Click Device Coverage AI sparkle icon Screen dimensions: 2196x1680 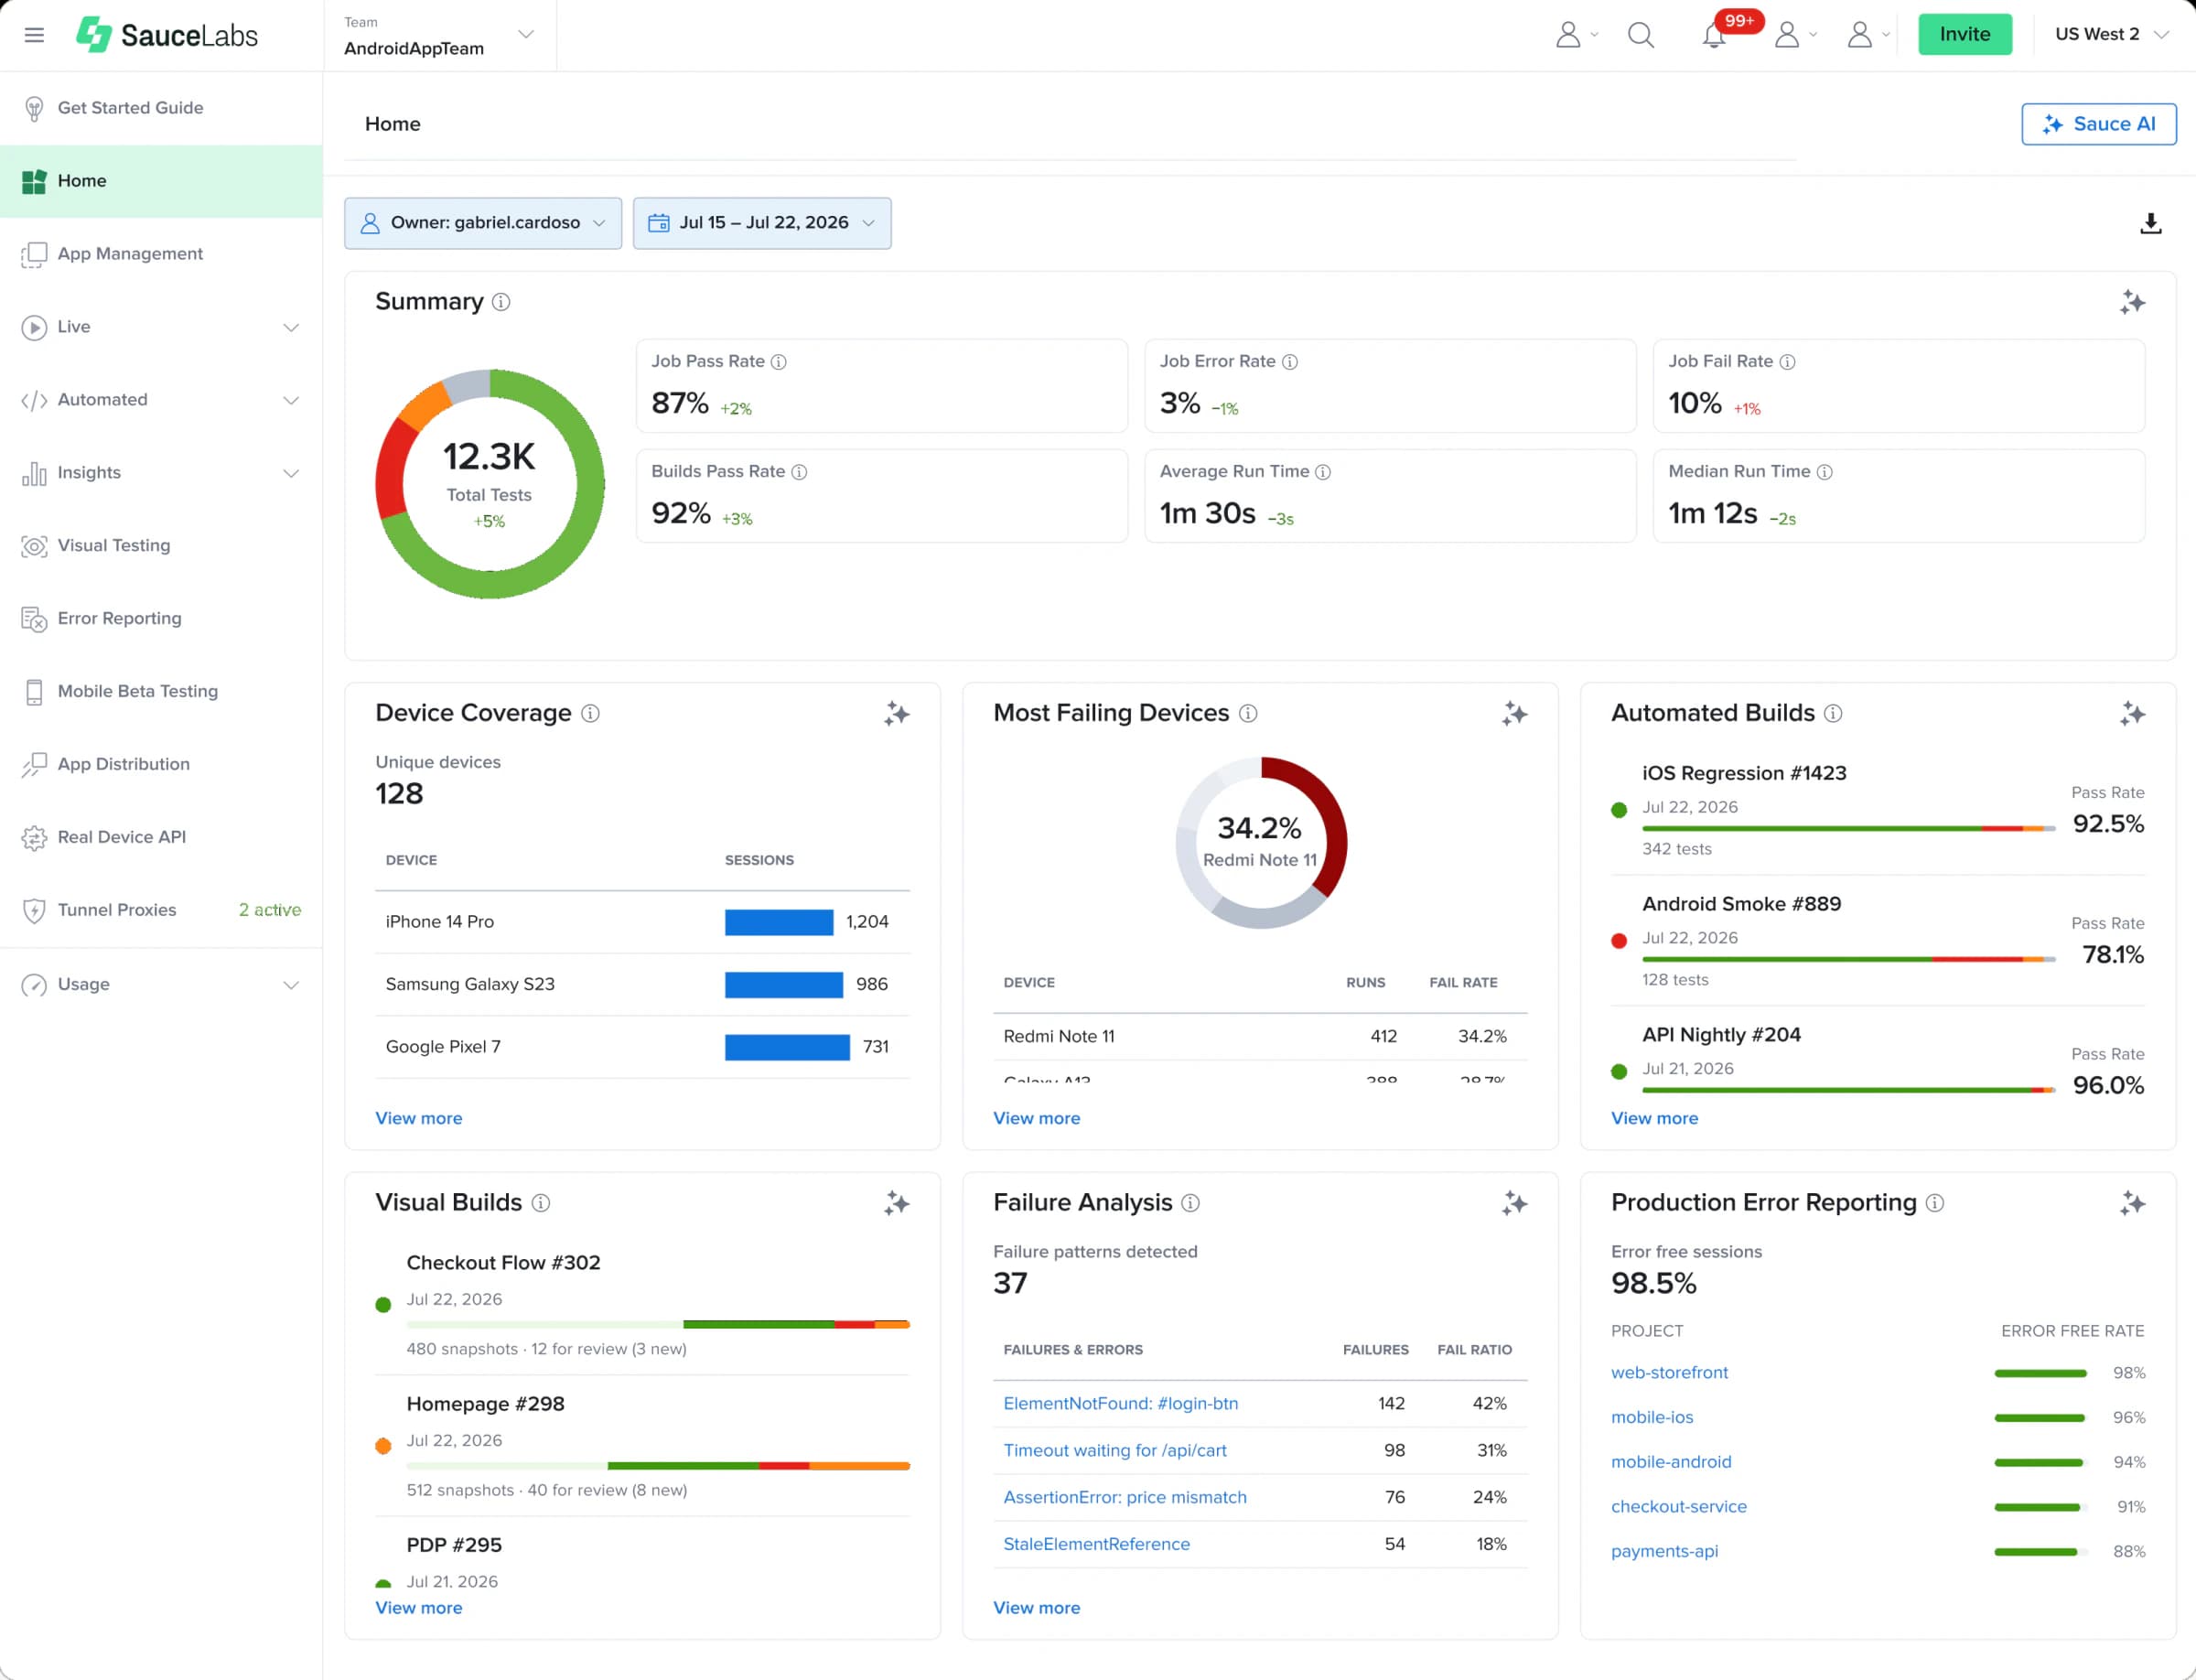[896, 713]
